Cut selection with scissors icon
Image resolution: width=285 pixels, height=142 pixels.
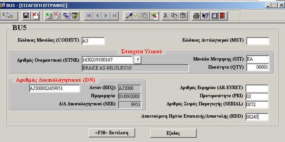pos(166,16)
